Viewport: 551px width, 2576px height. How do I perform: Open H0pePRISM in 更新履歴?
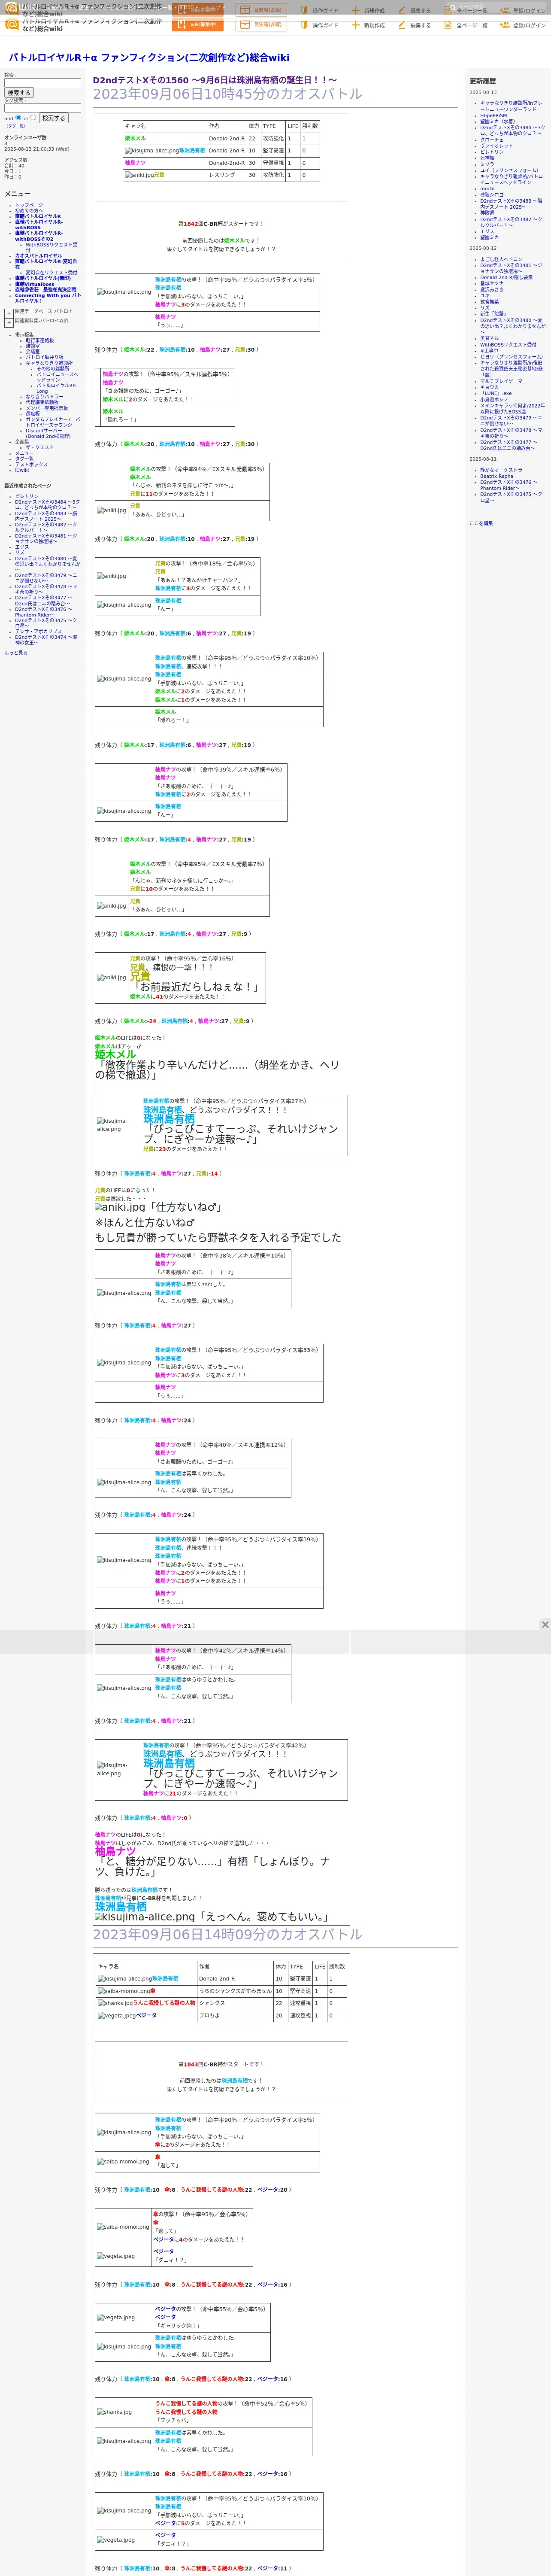tap(493, 115)
